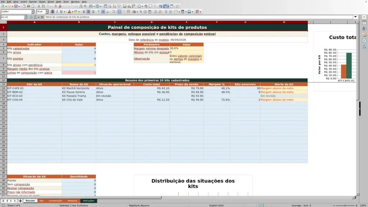Click the font color red A swatch
This screenshot has height=207, width=368.
[x=69, y=12]
